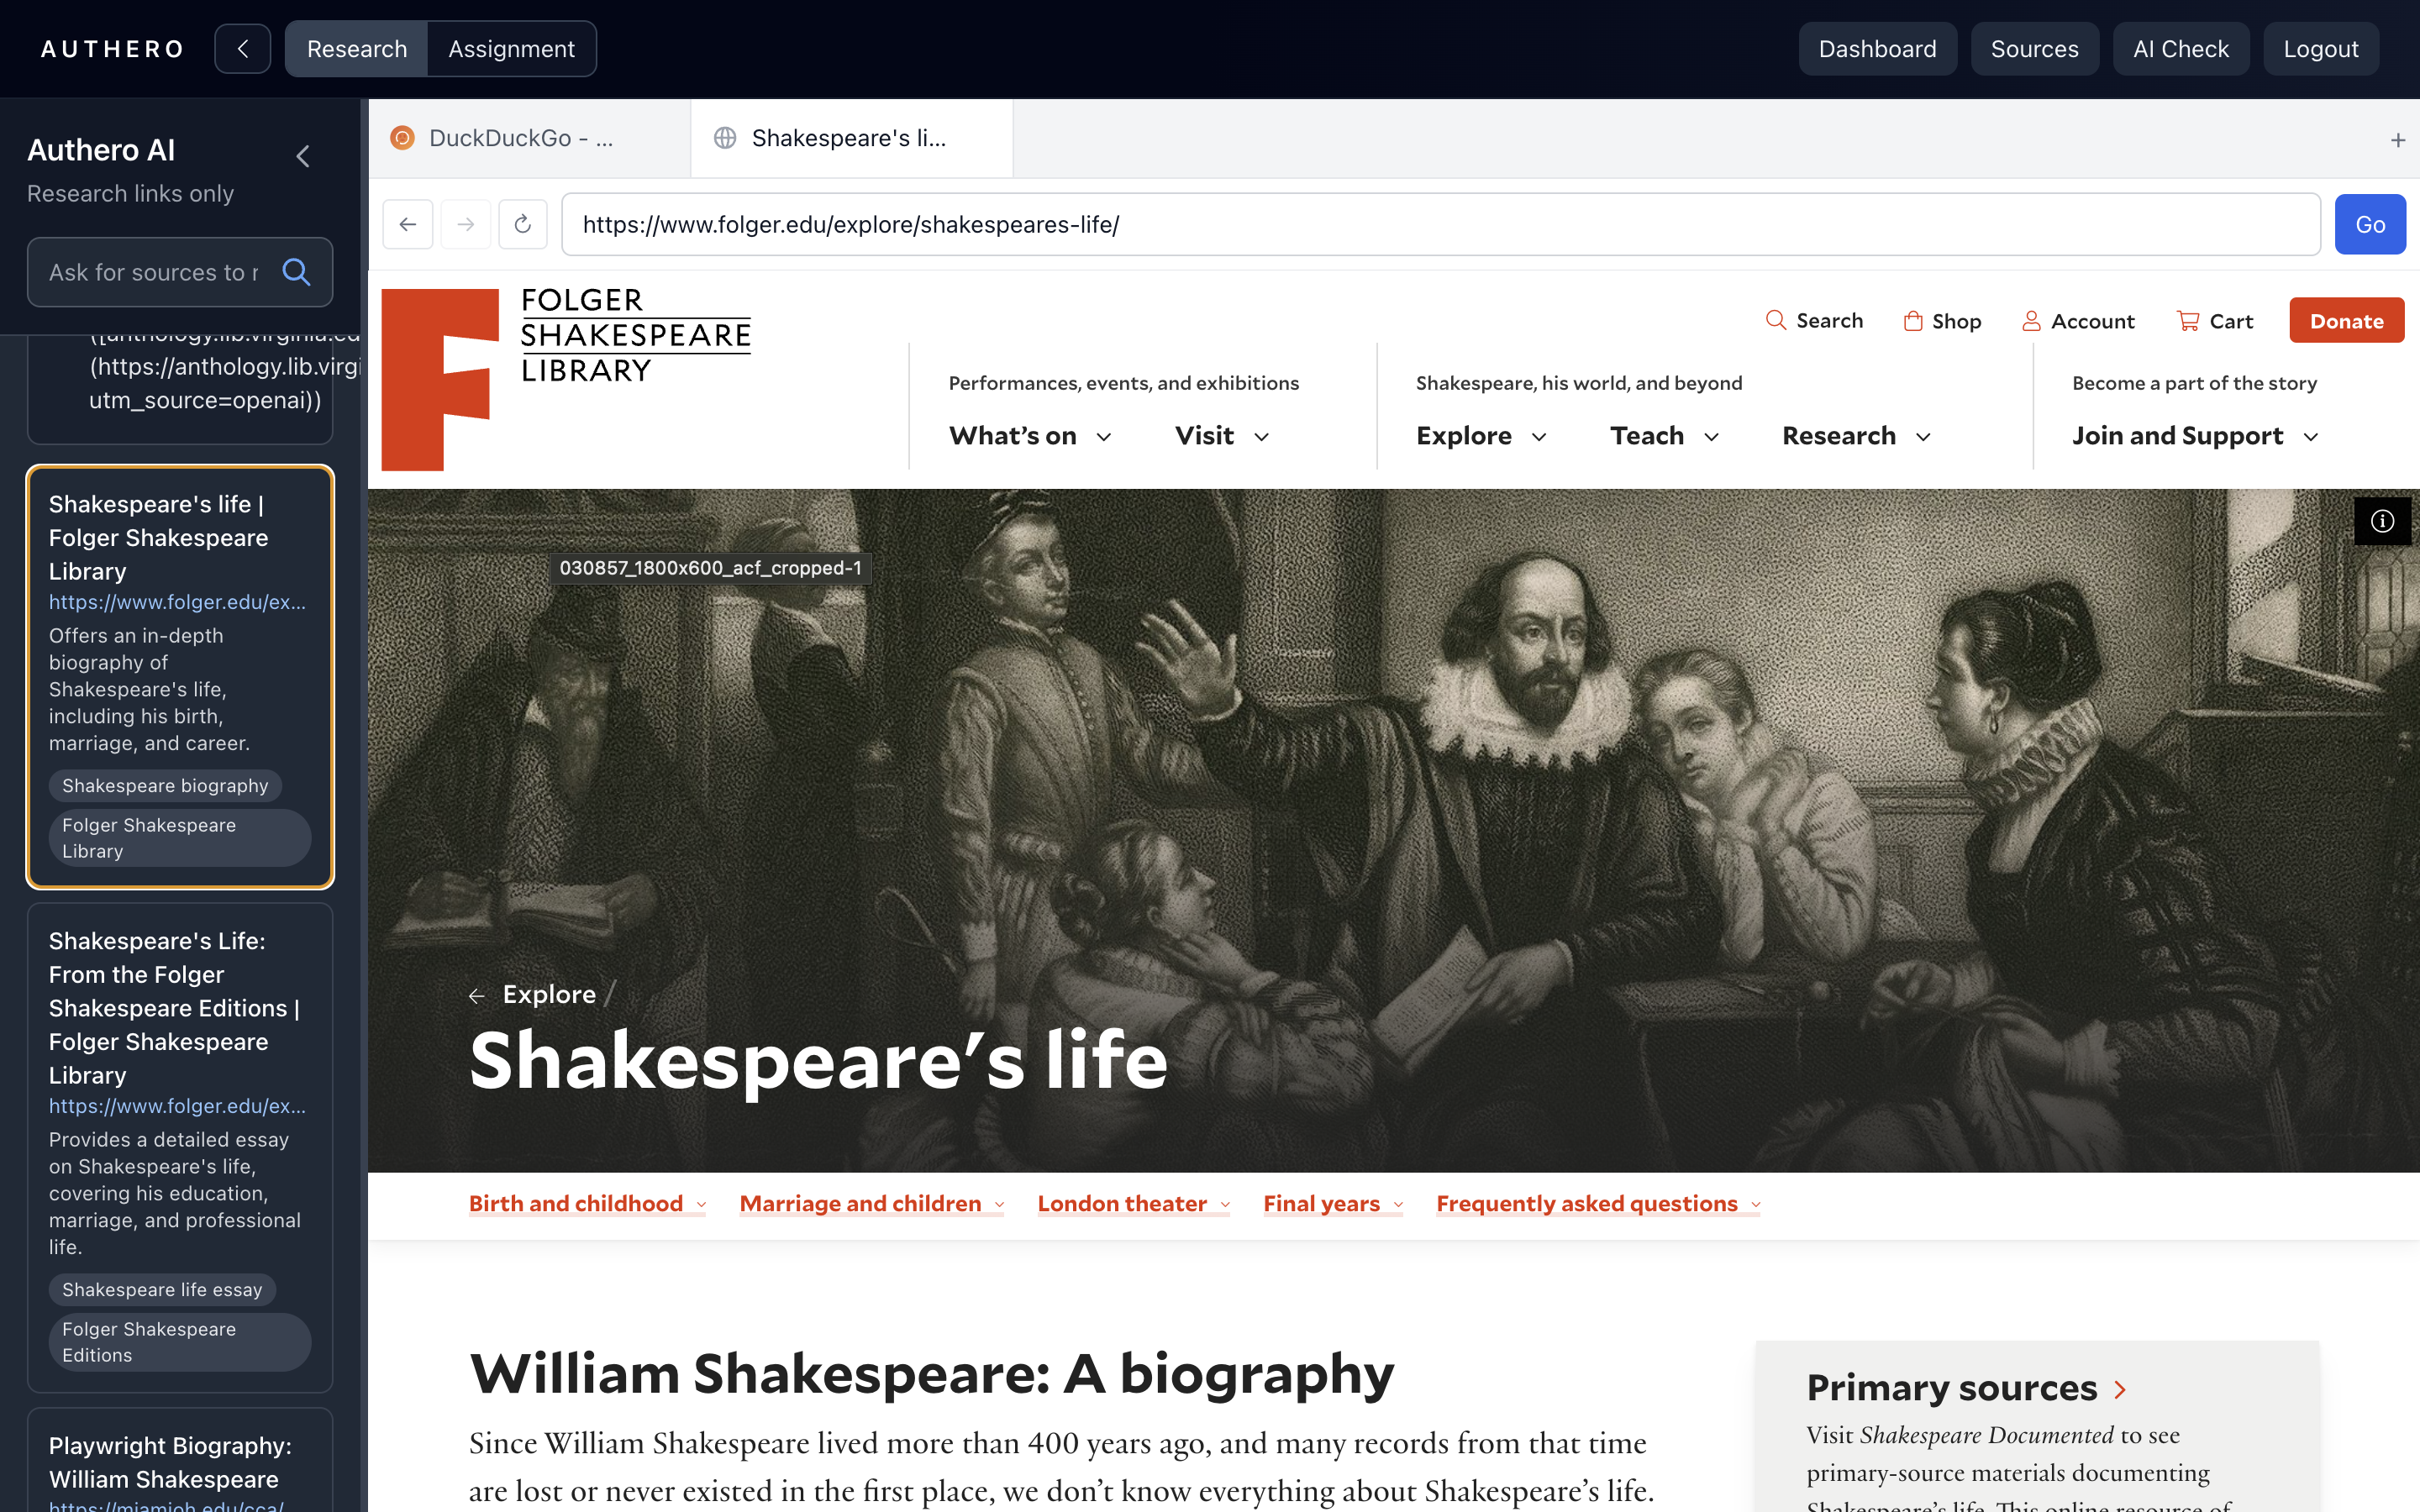The width and height of the screenshot is (2420, 1512).
Task: Click the AUTHERO brand logo
Action: point(113,49)
